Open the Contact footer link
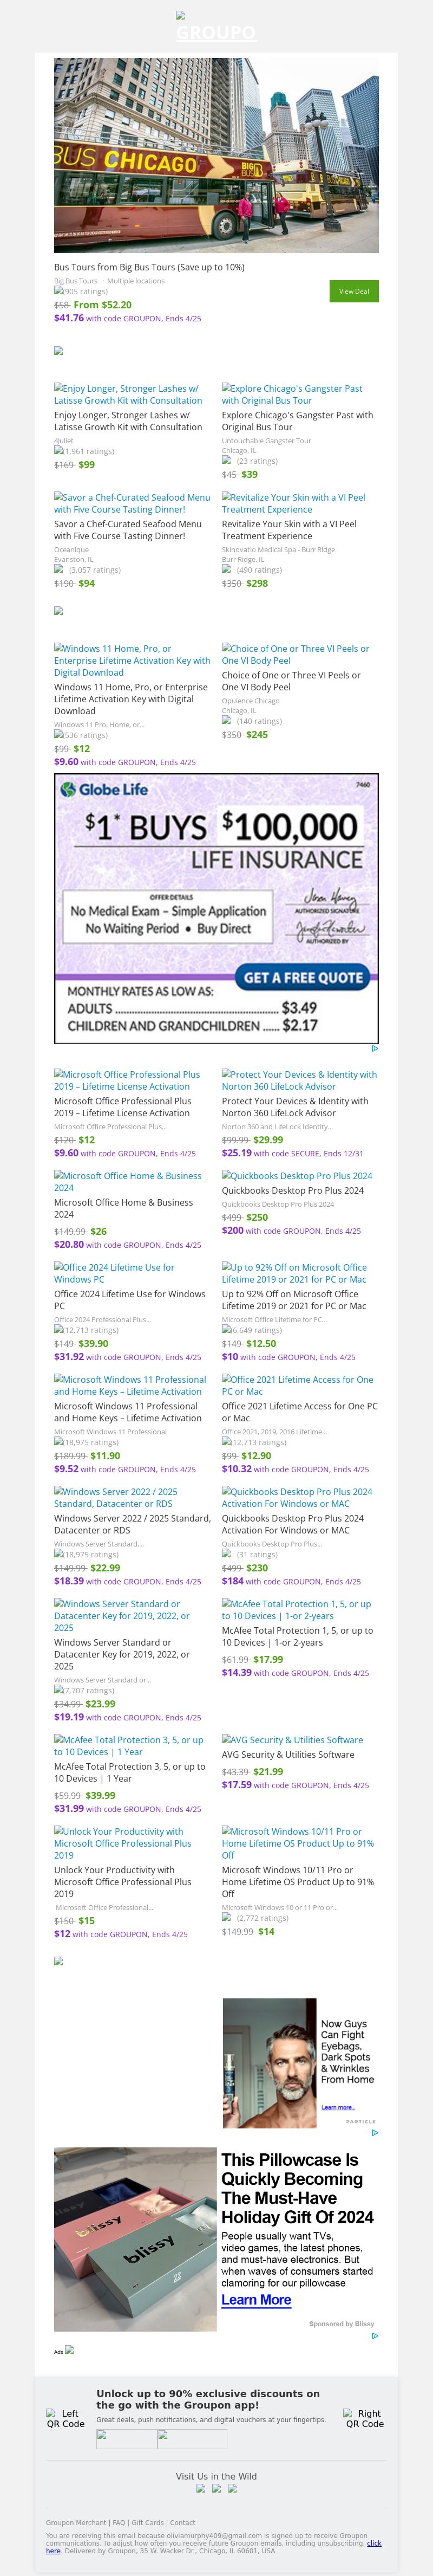The width and height of the screenshot is (433, 2576). coord(182,2522)
